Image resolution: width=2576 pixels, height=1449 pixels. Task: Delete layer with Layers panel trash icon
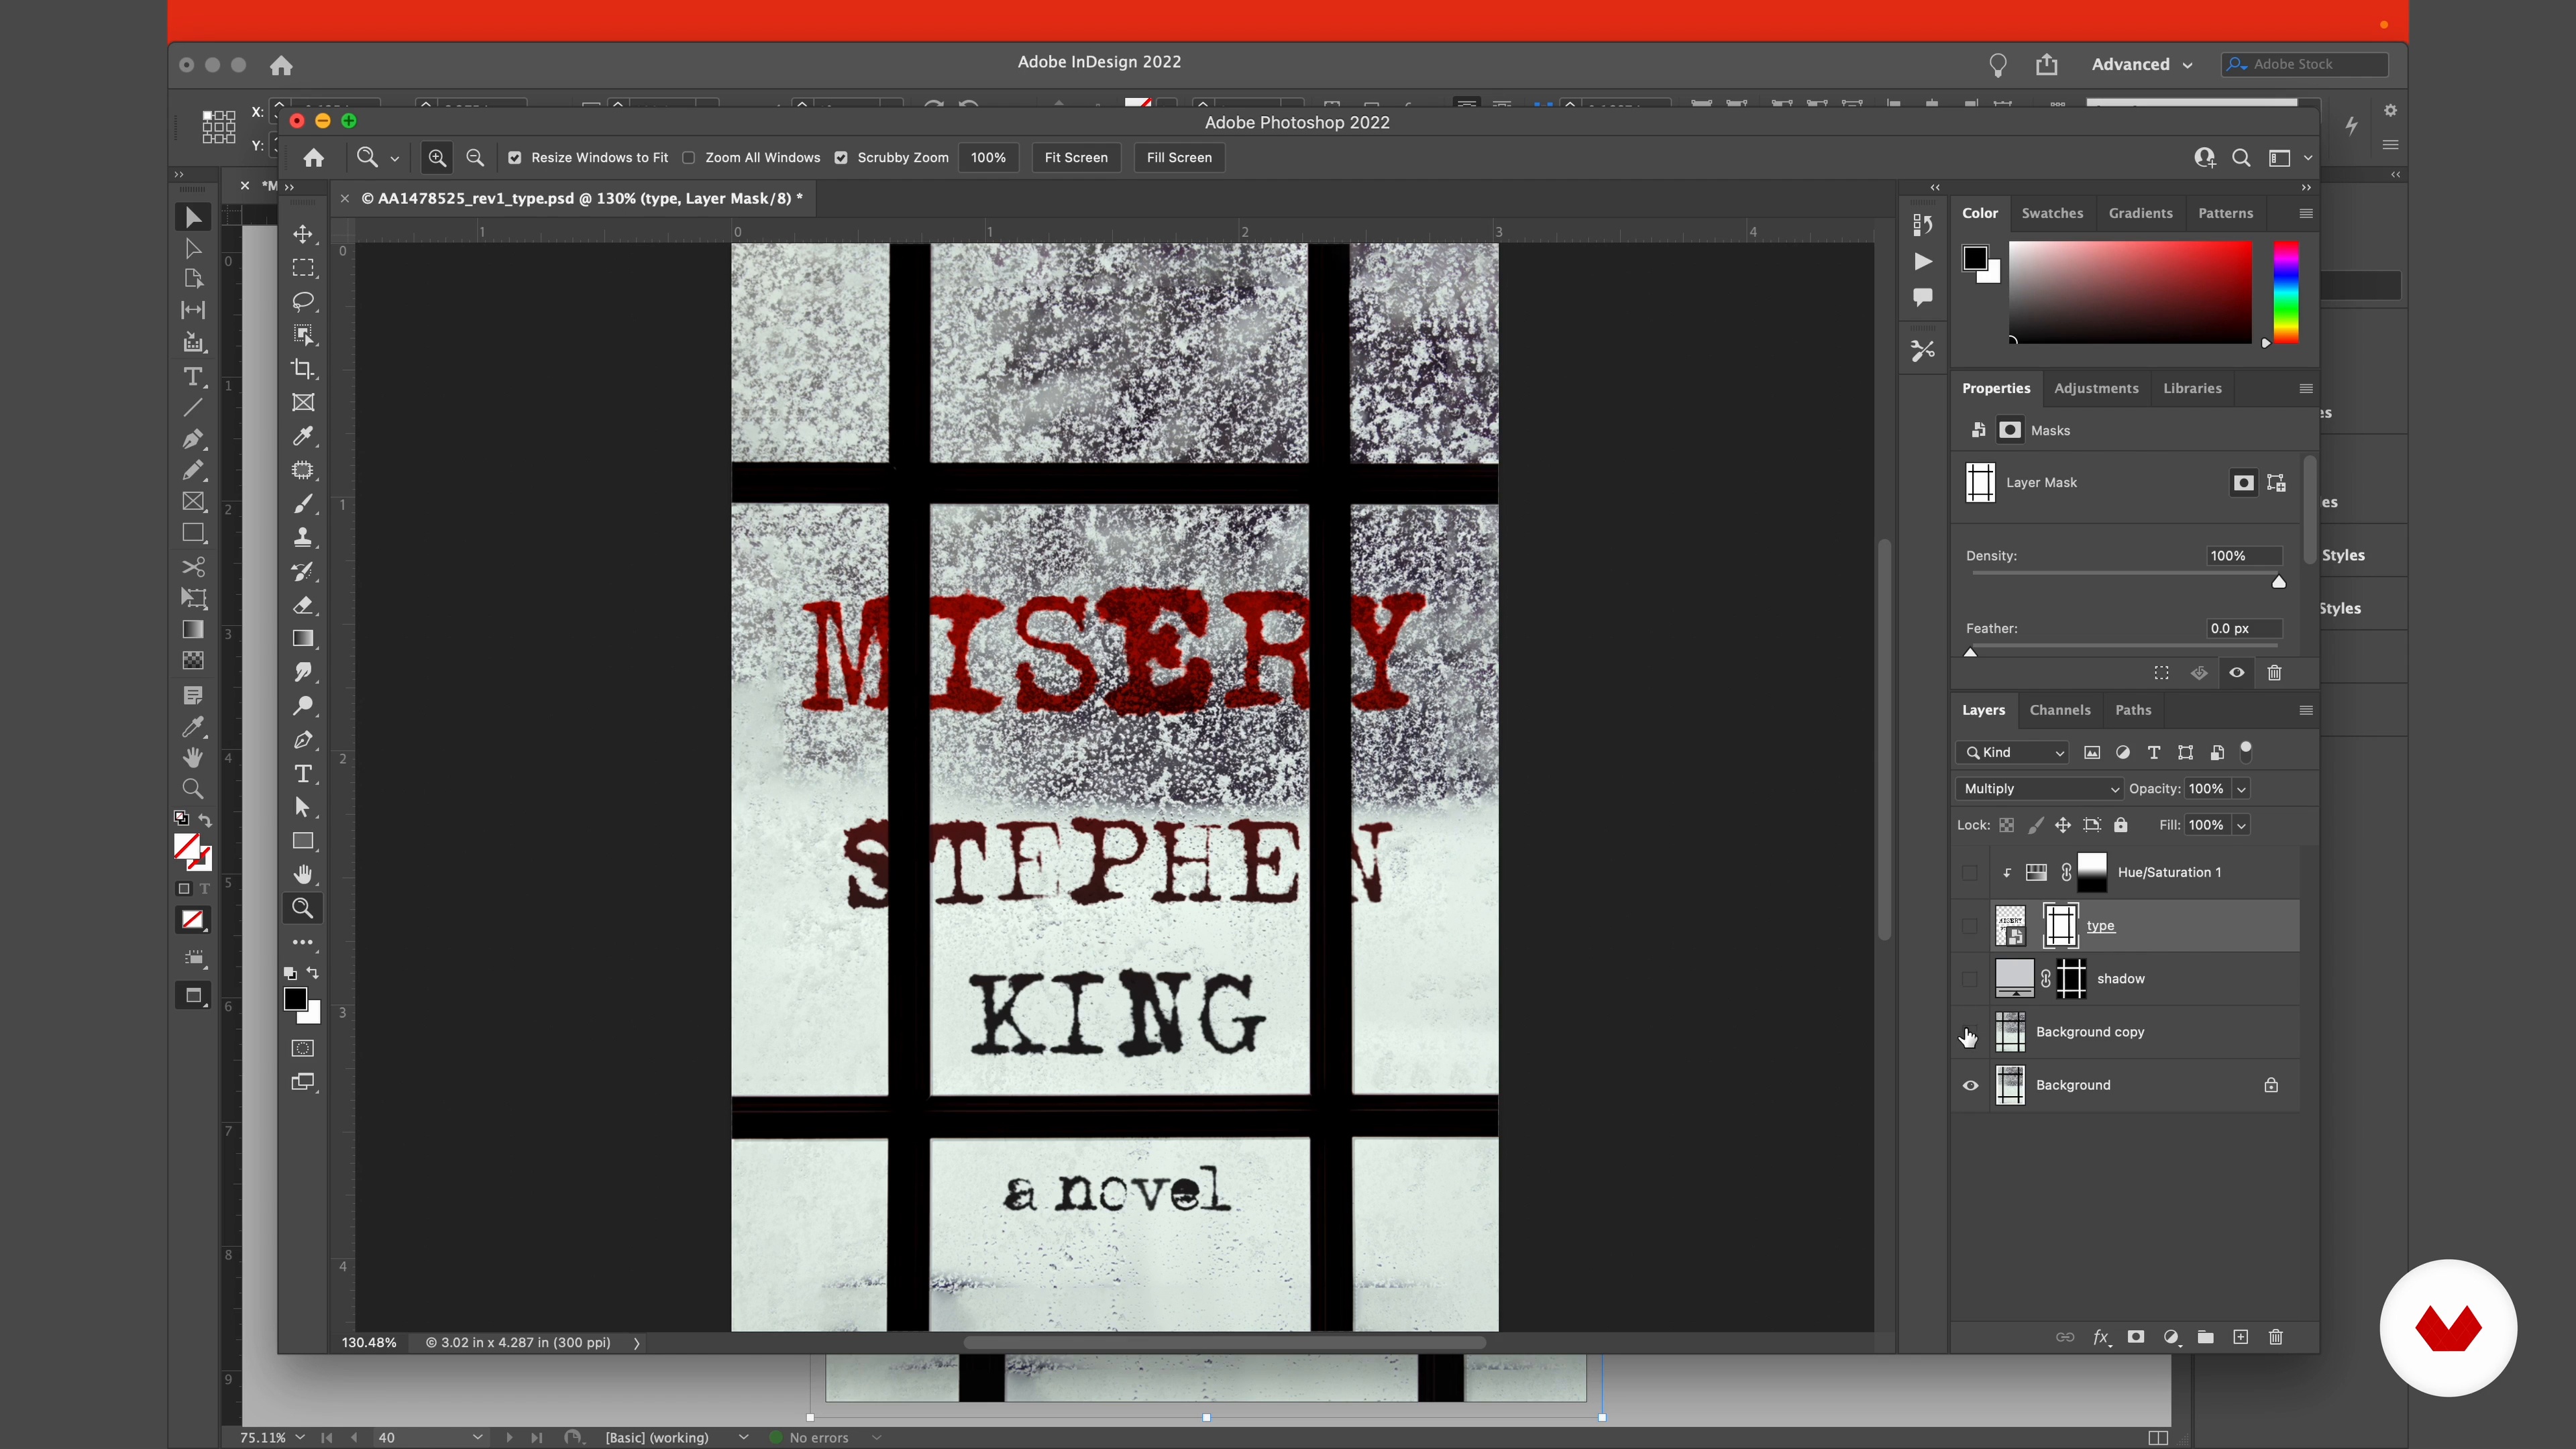2276,1337
